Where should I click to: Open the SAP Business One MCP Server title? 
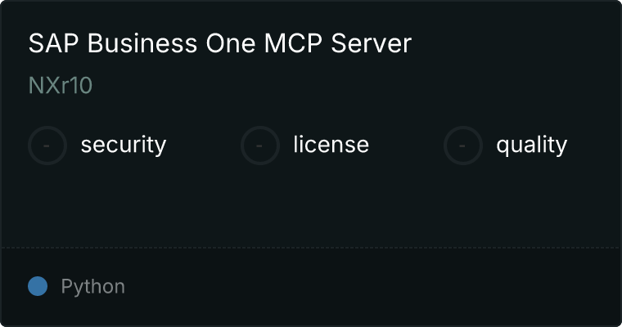(220, 43)
